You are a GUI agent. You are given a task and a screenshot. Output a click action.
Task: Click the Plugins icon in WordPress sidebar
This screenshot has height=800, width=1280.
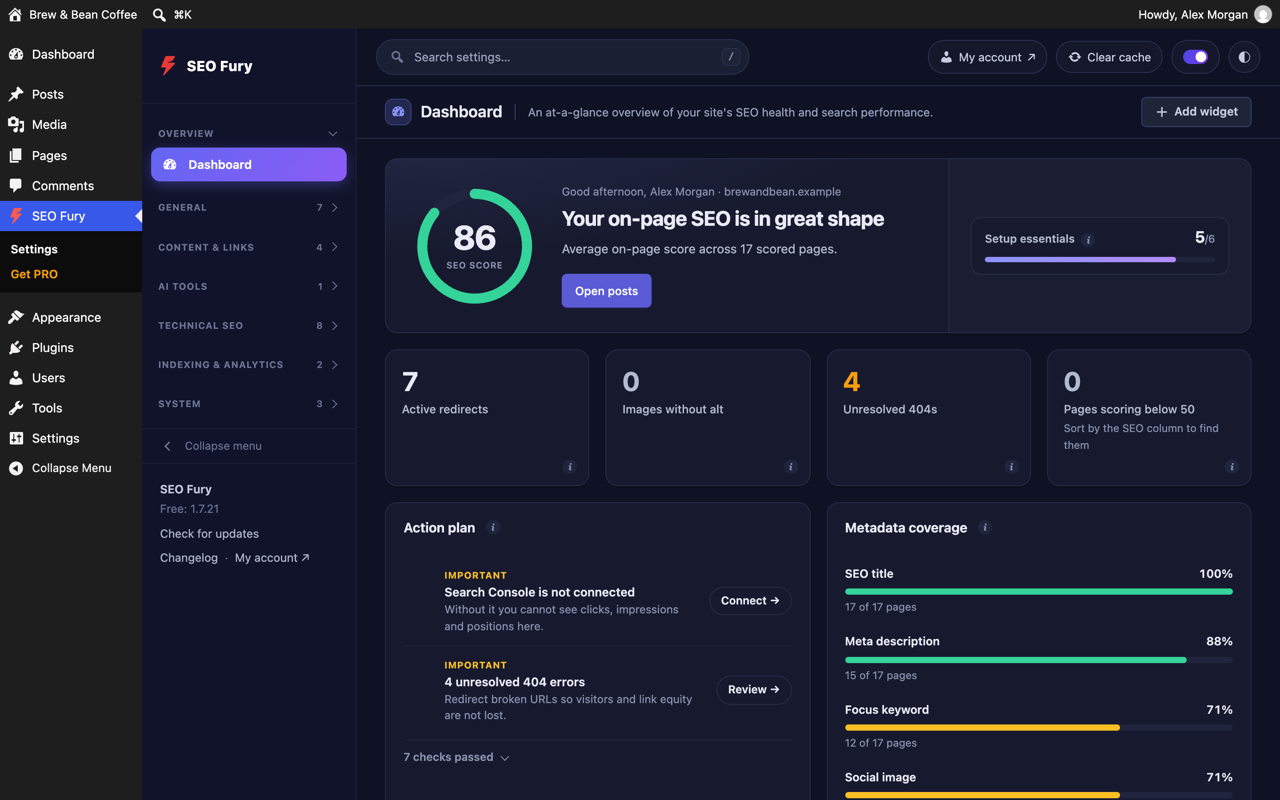pyautogui.click(x=16, y=348)
